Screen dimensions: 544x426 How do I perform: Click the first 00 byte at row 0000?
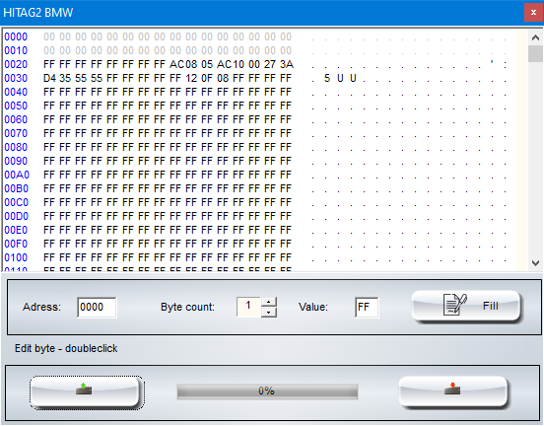click(x=49, y=36)
